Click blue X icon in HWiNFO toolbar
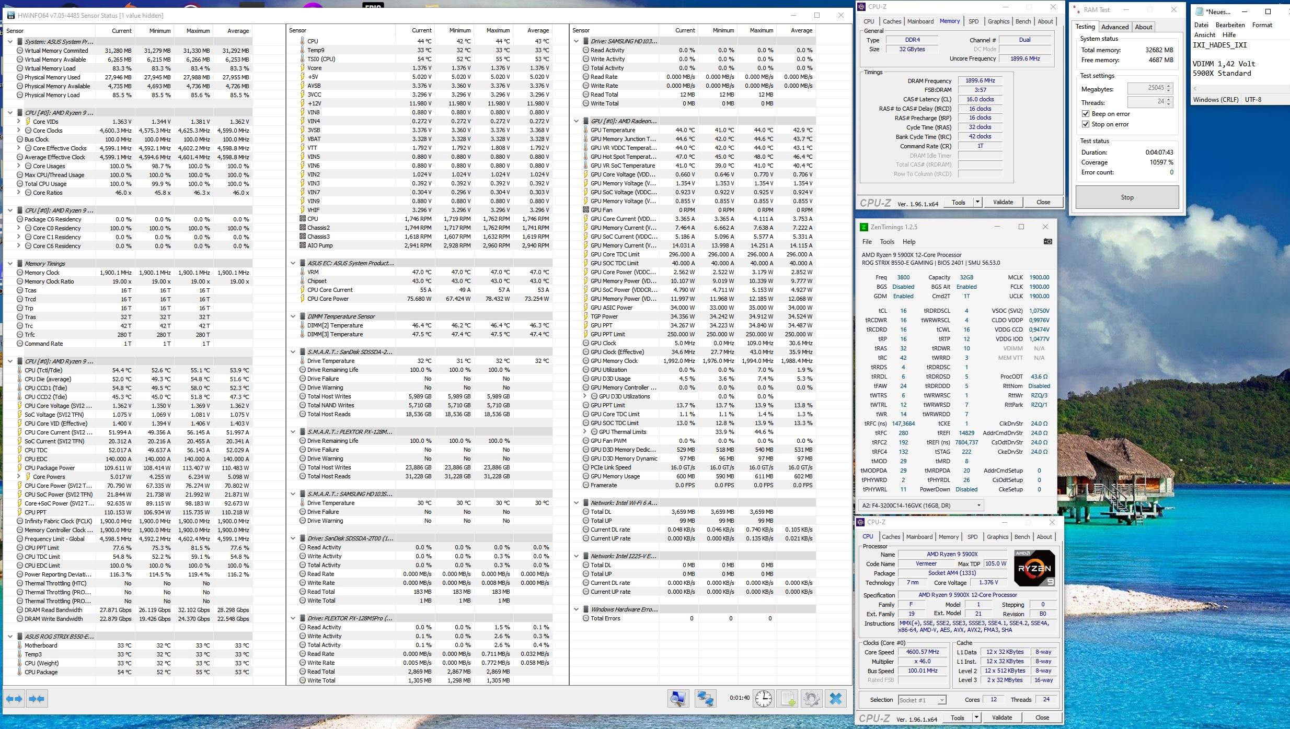The image size is (1290, 729). (836, 699)
